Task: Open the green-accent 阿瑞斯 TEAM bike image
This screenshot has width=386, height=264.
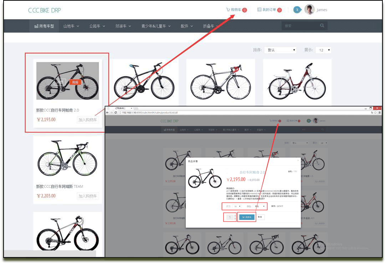Action: [67, 157]
